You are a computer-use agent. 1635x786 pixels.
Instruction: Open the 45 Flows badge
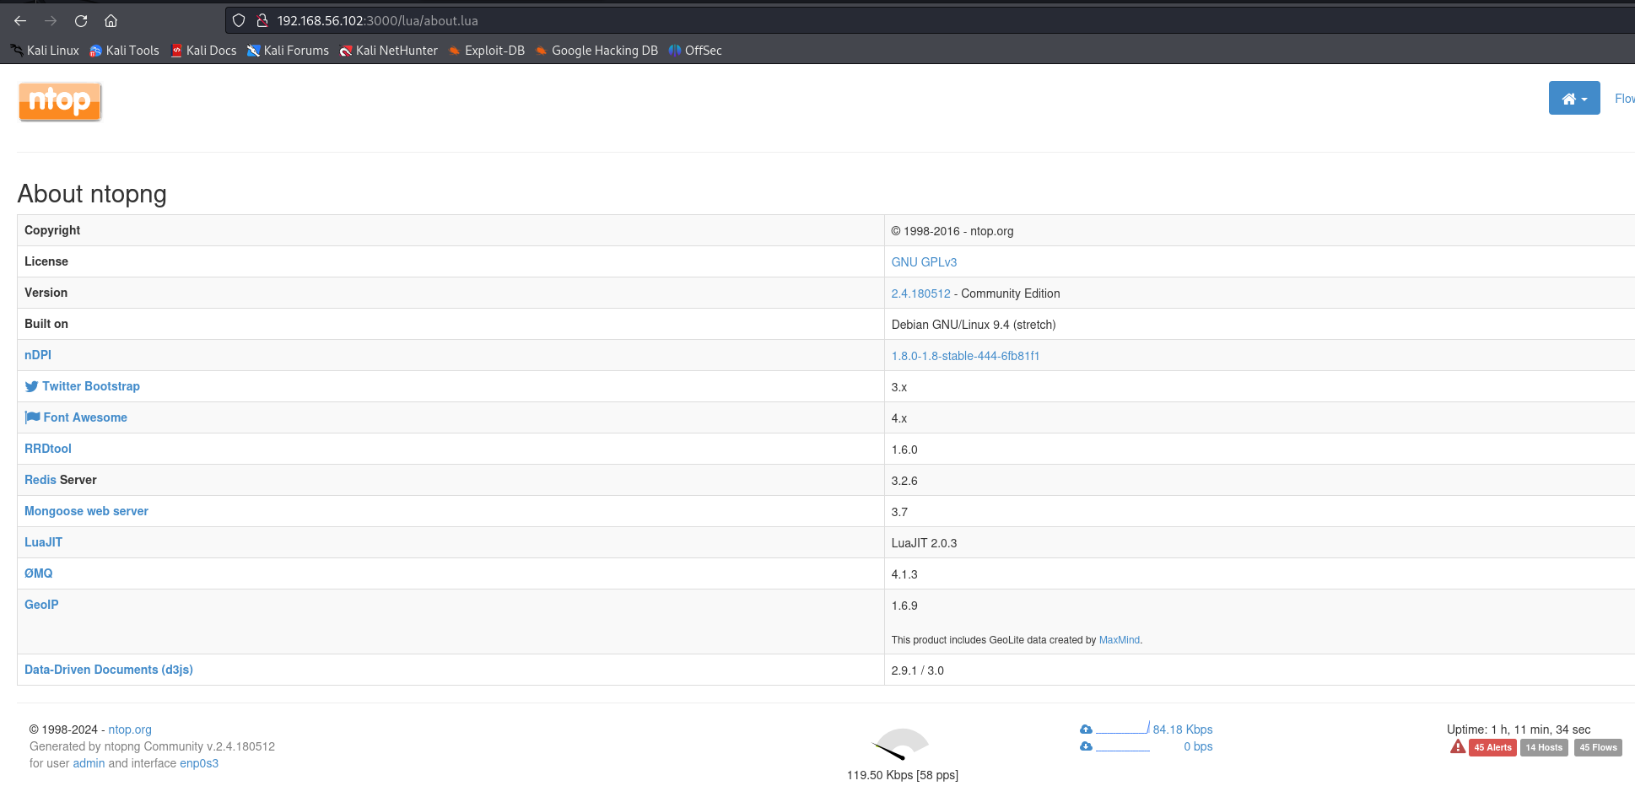point(1597,747)
